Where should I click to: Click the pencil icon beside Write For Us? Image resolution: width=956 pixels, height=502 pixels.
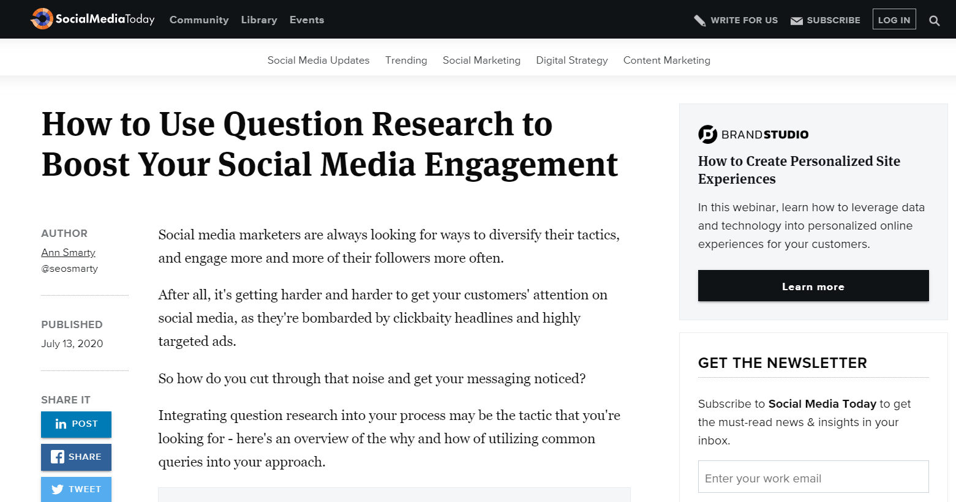[700, 20]
